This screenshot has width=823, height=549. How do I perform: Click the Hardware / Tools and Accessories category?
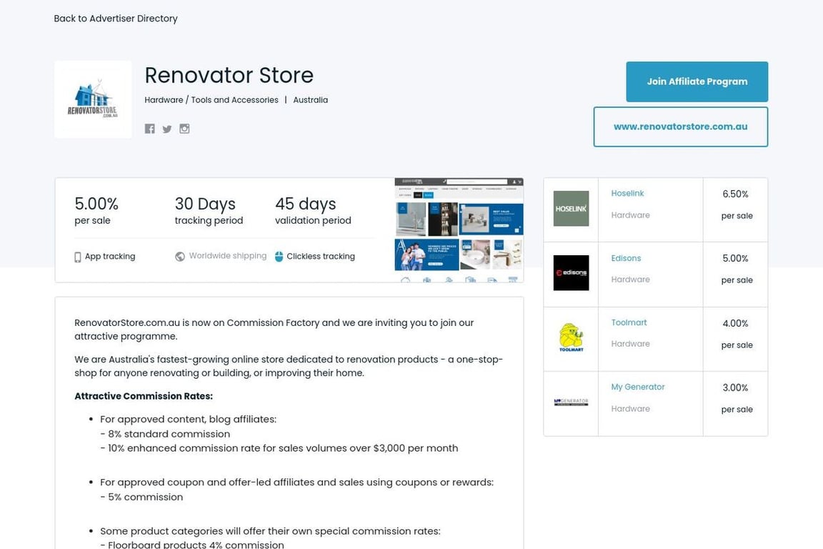point(211,100)
